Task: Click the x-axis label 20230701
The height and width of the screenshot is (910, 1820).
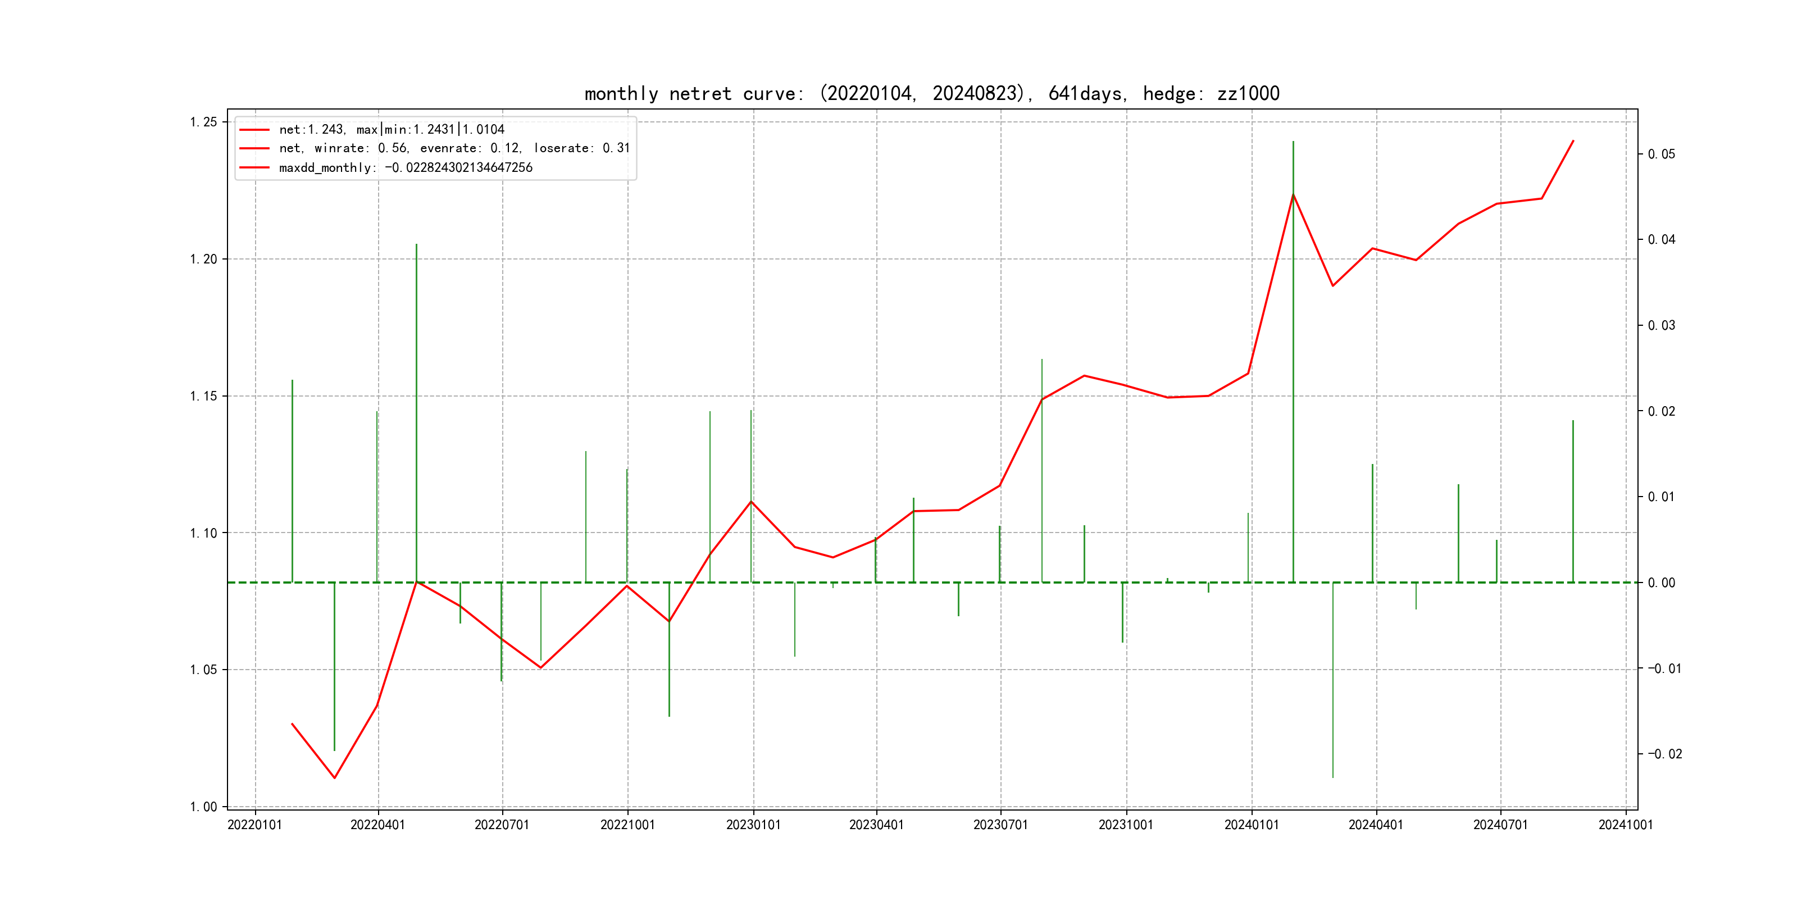Action: tap(1000, 825)
